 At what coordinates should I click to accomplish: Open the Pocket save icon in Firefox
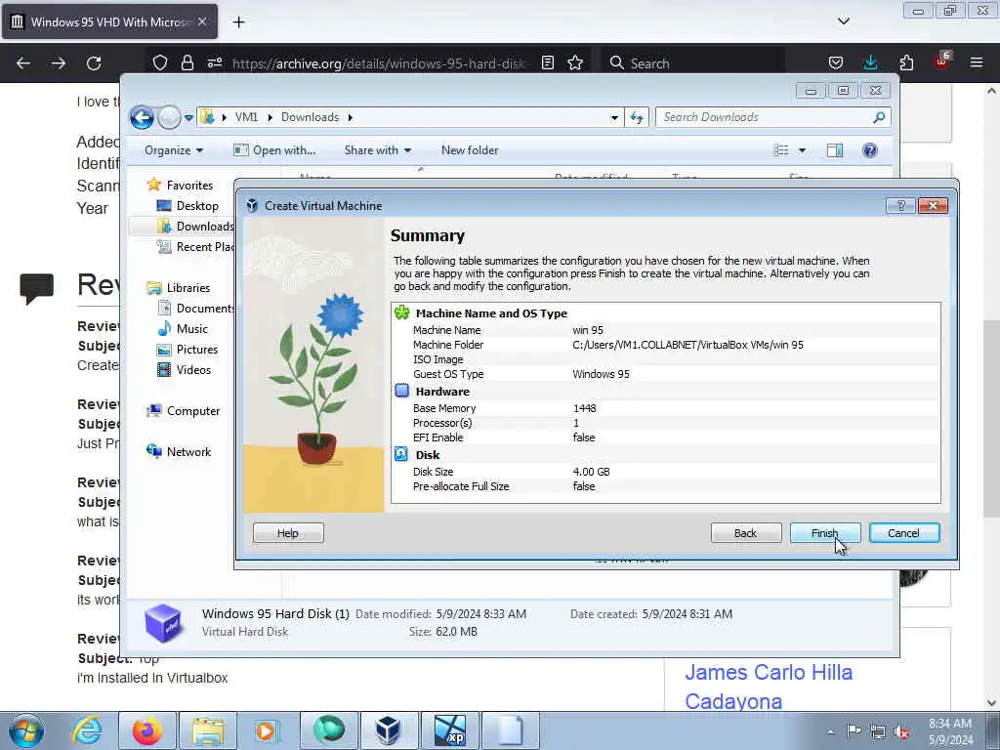pos(836,62)
